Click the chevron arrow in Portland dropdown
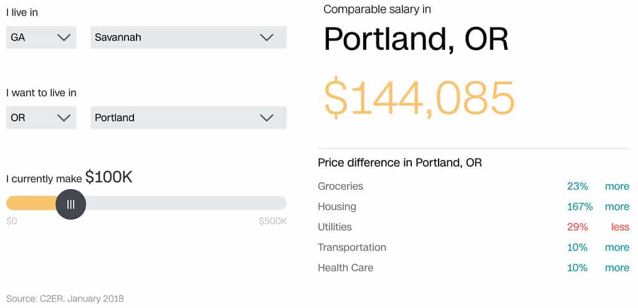 pyautogui.click(x=267, y=118)
